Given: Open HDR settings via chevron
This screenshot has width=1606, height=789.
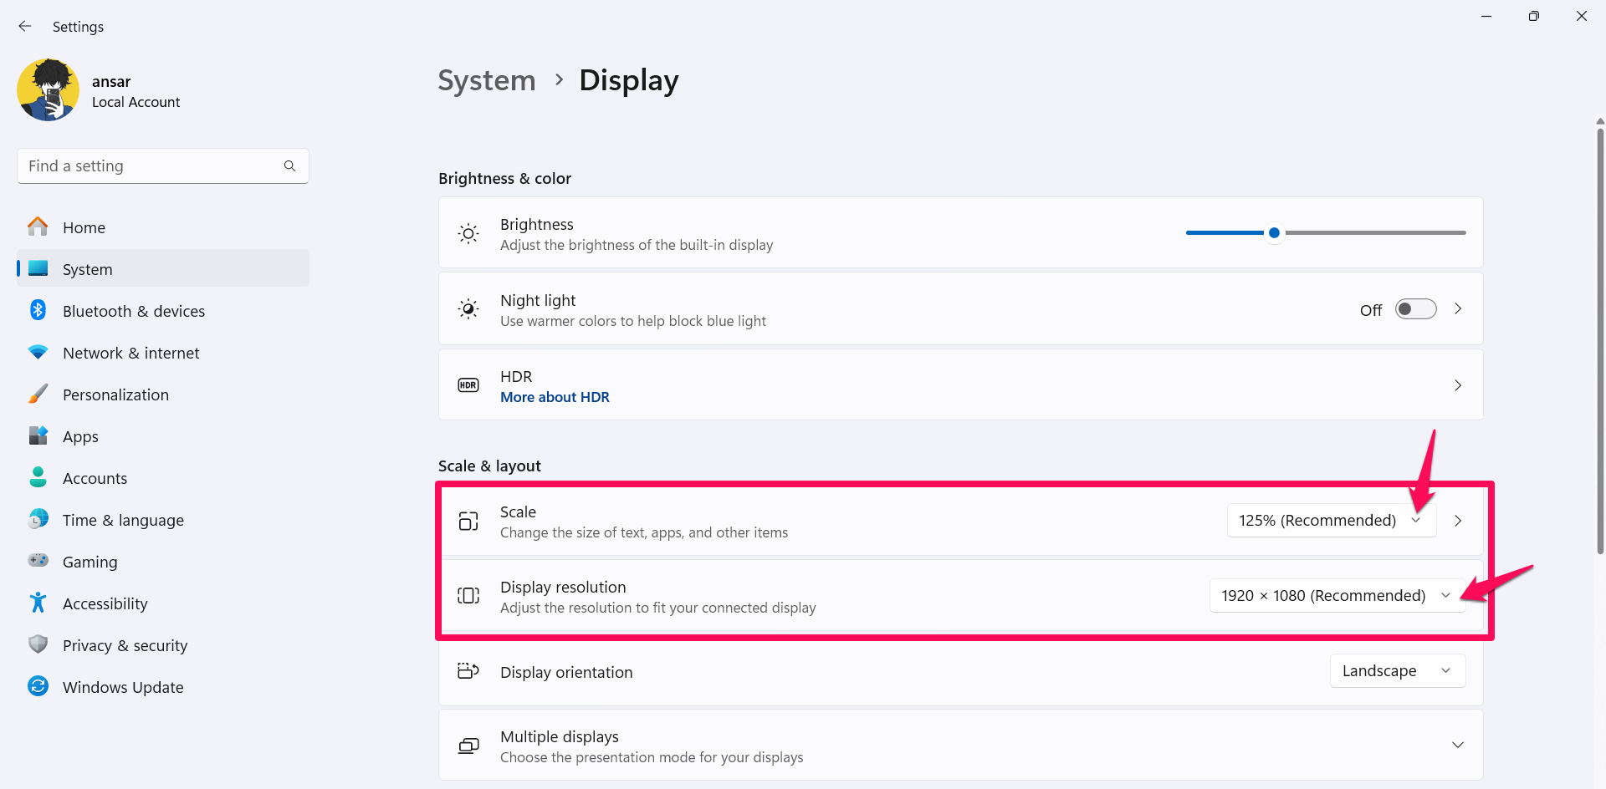Looking at the screenshot, I should click(x=1458, y=385).
